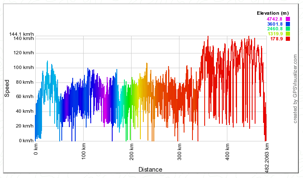Click the 3601.8 legend value text
The width and height of the screenshot is (303, 178).
[x=274, y=24]
